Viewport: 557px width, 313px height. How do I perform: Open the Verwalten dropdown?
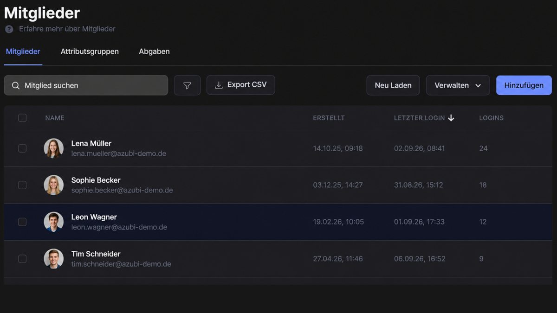point(458,85)
